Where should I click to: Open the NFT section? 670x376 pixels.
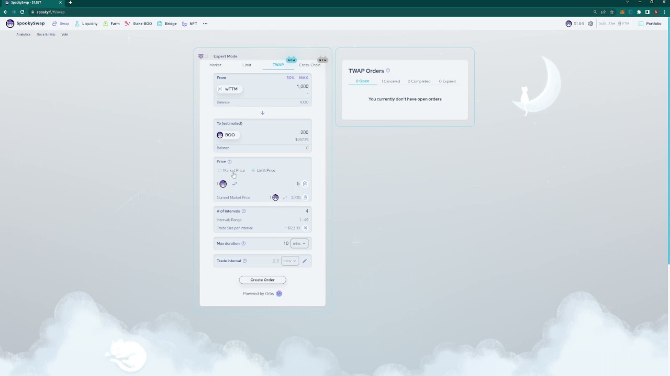pos(189,23)
